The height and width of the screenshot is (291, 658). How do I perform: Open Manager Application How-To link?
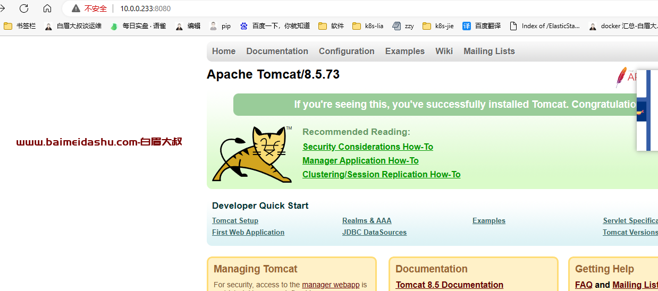pos(360,160)
